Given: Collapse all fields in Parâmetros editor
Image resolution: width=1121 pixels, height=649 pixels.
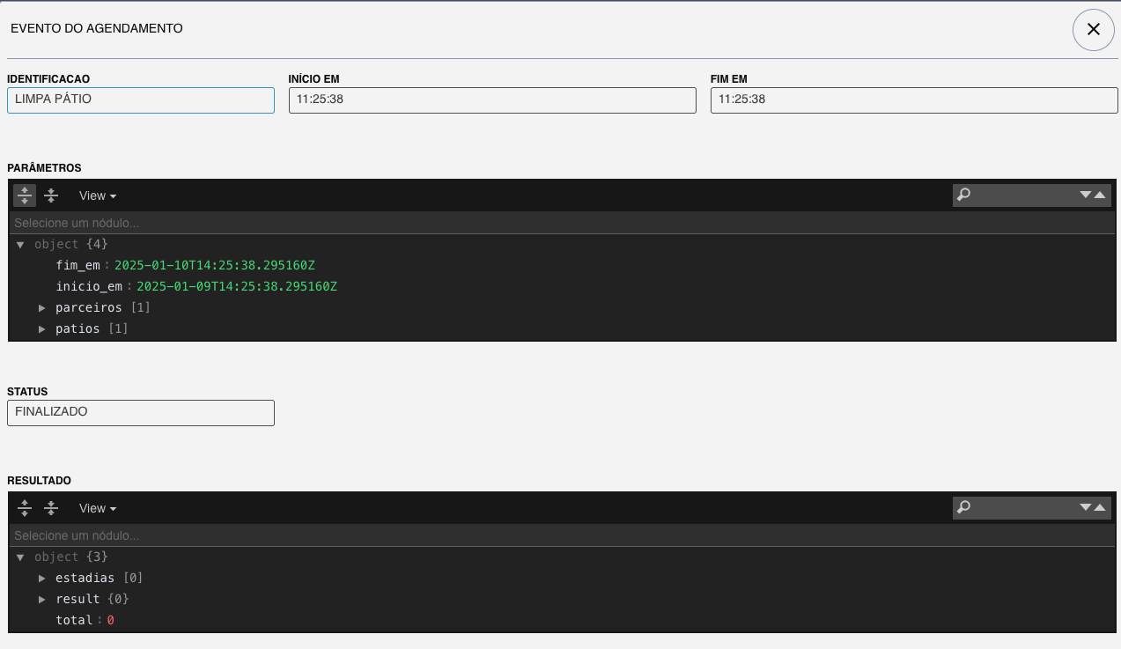Looking at the screenshot, I should click(x=51, y=195).
